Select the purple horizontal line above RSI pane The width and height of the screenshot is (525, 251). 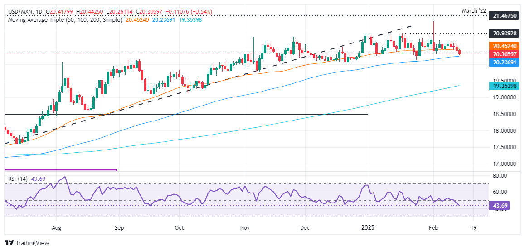59,170
